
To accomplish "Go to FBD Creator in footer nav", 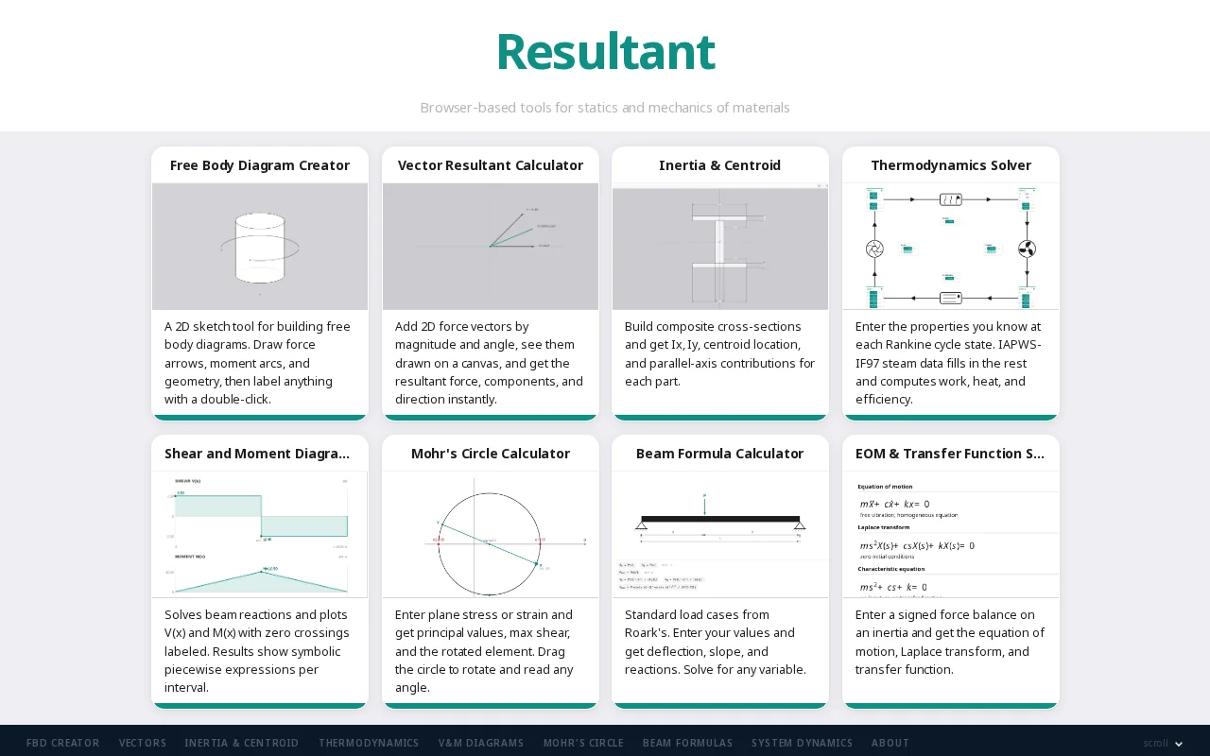I will [63, 743].
